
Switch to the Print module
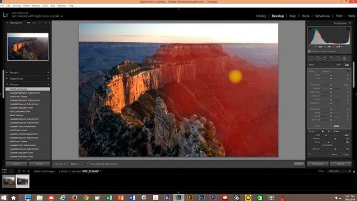tap(339, 16)
